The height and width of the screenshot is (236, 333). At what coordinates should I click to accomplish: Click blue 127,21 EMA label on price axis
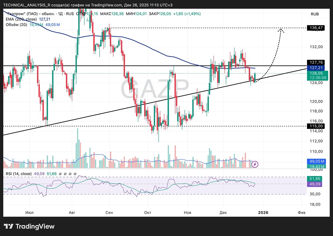tap(316, 68)
